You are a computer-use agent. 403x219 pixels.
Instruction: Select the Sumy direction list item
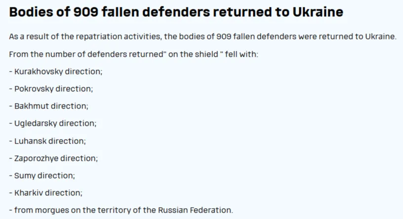pos(42,176)
